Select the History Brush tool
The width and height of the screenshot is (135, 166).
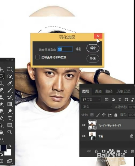(x=10, y=97)
